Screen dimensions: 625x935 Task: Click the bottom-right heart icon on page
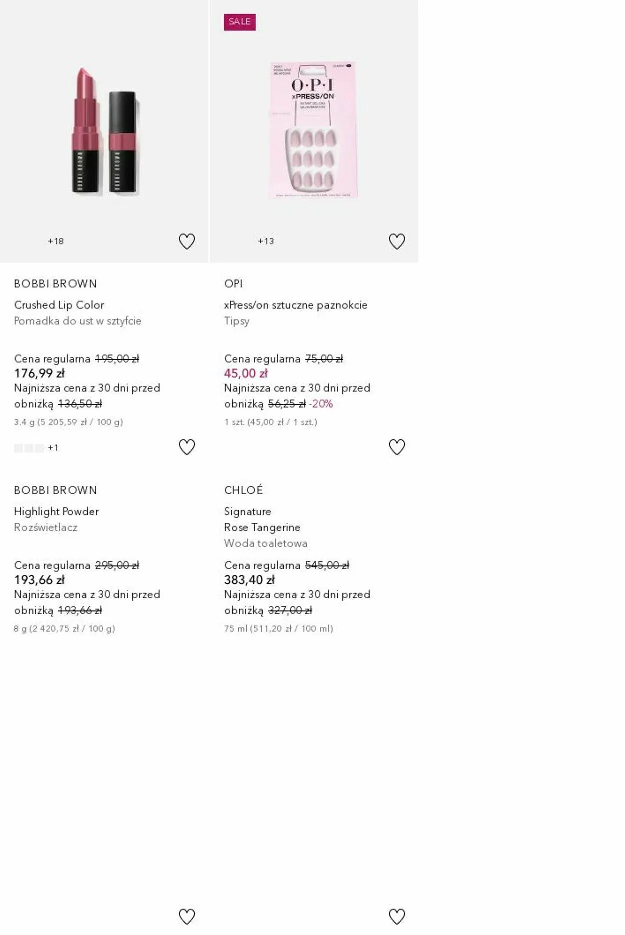coord(397,916)
